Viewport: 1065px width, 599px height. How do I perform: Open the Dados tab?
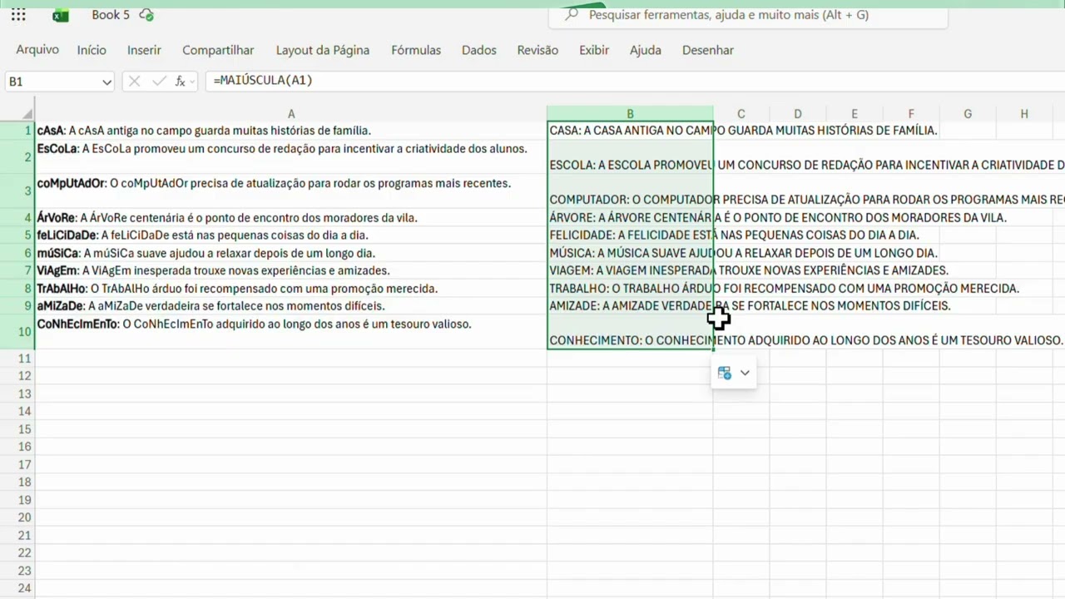479,50
